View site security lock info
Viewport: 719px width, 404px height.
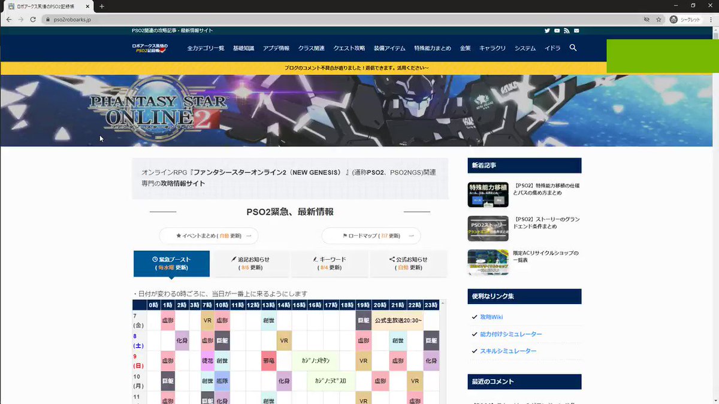pos(48,19)
